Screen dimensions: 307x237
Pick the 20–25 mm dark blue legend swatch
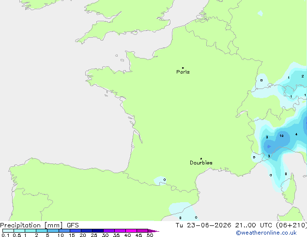pyautogui.click(x=86, y=231)
